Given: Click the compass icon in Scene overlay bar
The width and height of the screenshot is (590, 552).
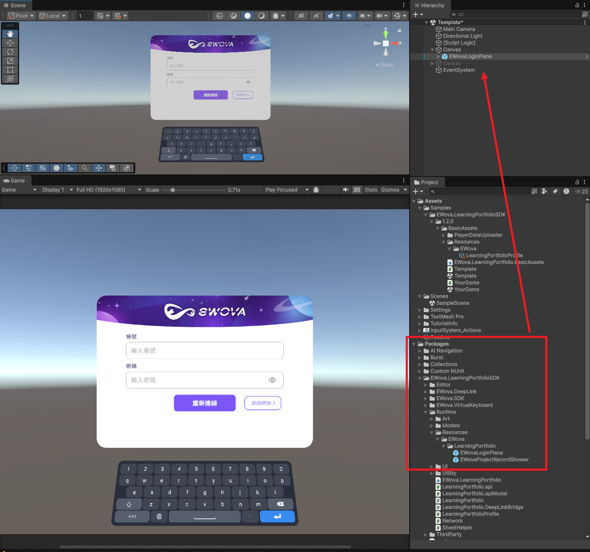Looking at the screenshot, I should [x=127, y=168].
